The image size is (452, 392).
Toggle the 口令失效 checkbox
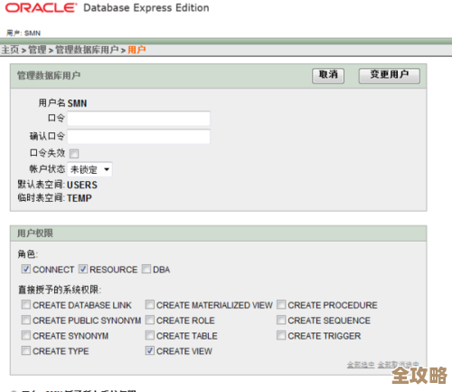pyautogui.click(x=74, y=154)
